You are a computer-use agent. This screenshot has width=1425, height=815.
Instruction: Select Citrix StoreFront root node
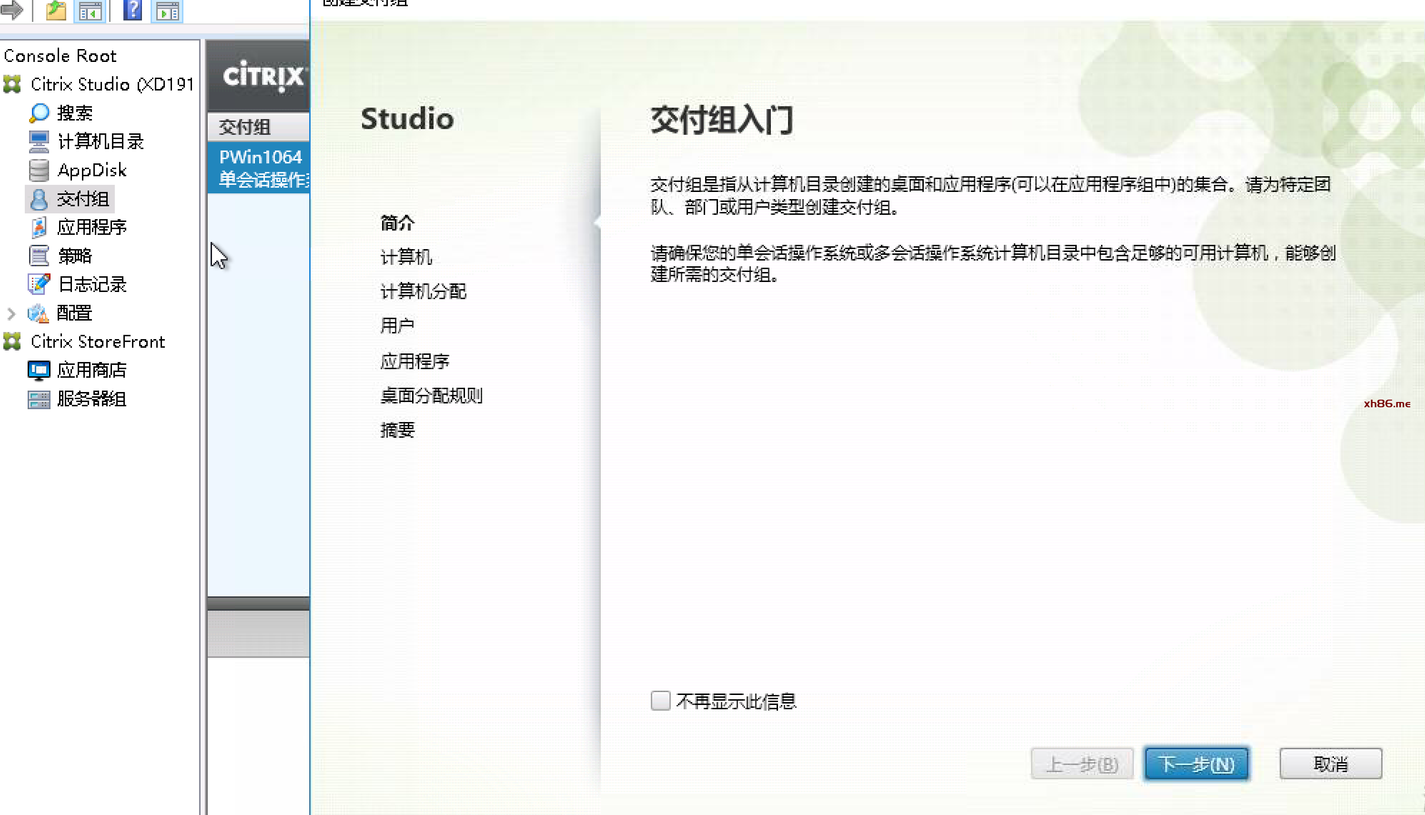click(97, 342)
